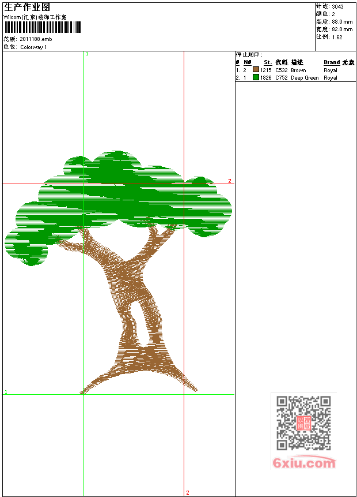This screenshot has height=497, width=357.
Task: Click the green marker 1 at top
Action: 87,54
